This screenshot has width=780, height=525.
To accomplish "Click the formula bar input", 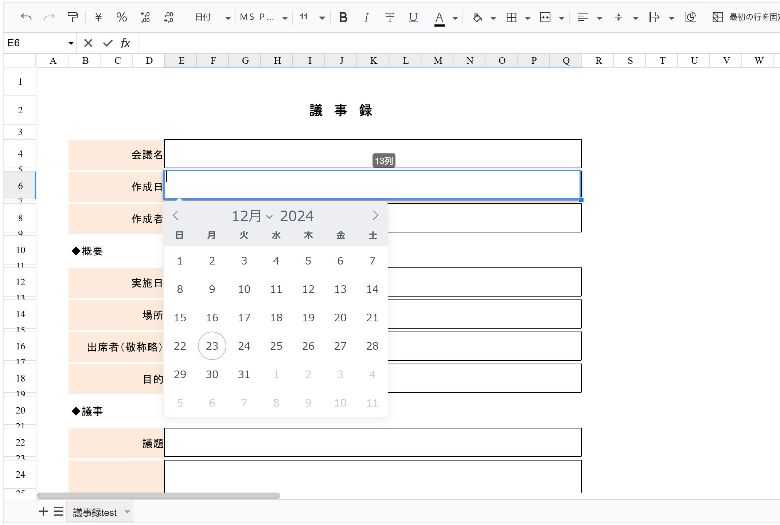I will [459, 43].
